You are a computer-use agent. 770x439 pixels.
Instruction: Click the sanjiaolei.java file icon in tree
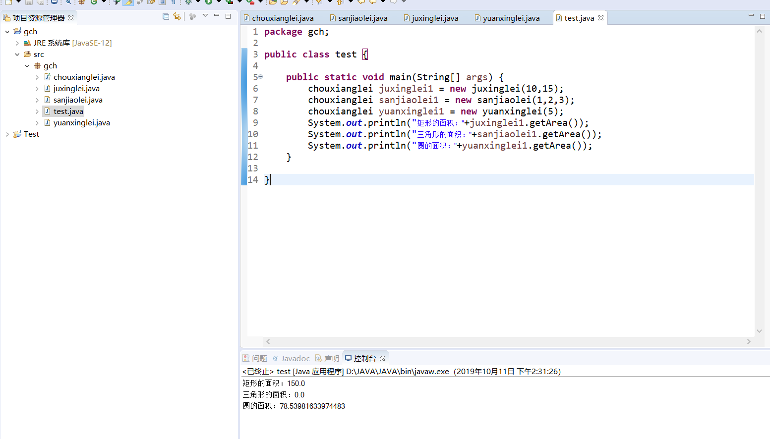pos(48,100)
